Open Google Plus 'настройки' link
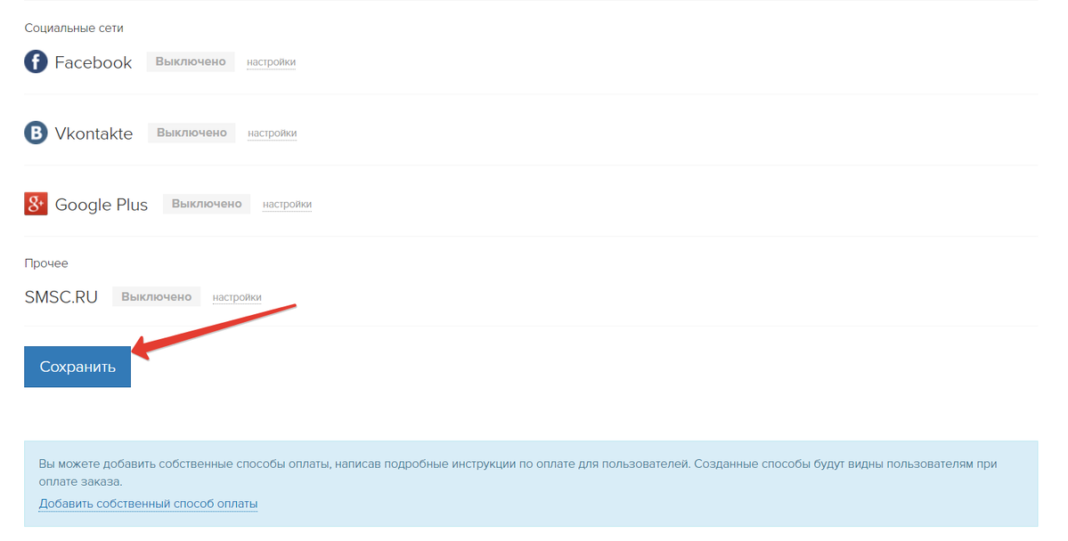Screen dimensions: 1068x541 (x=287, y=204)
